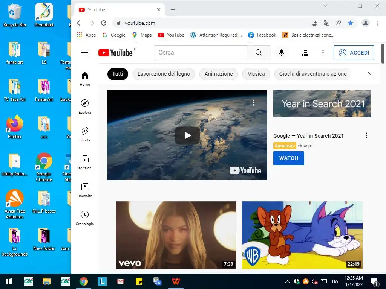Screen dimensions: 386x289
Task: Open Esplora in the sidebar
Action: 85,106
